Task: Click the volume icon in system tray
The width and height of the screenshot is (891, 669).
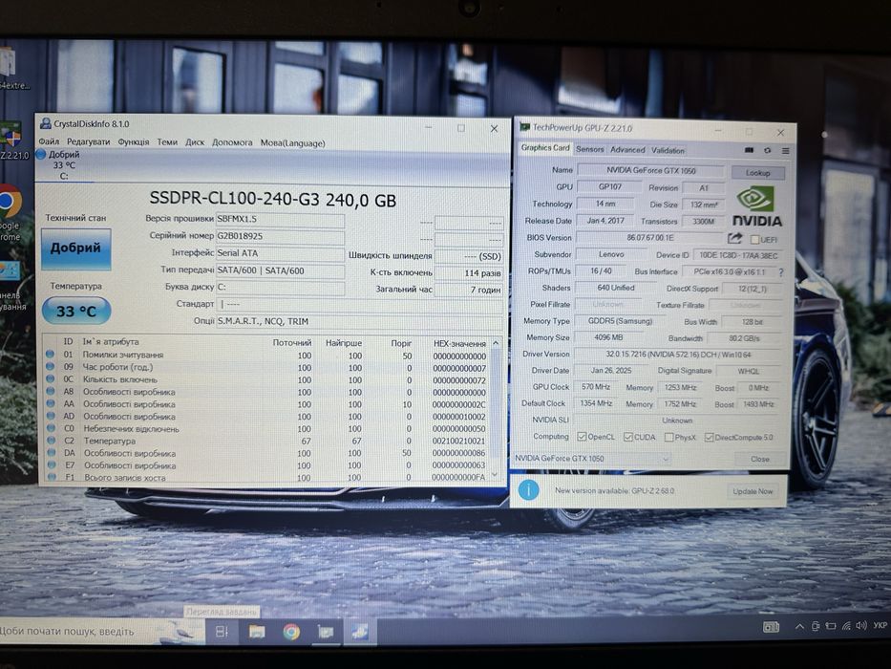Action: [860, 626]
